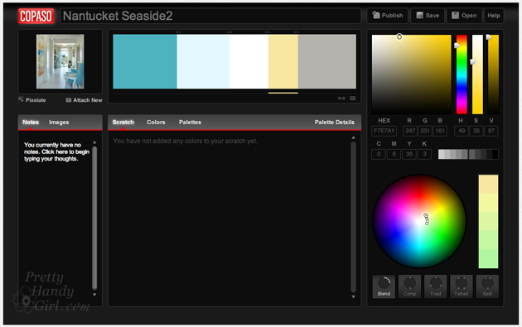Click the small rectangle icon under palette
522x327 pixels.
tap(352, 99)
